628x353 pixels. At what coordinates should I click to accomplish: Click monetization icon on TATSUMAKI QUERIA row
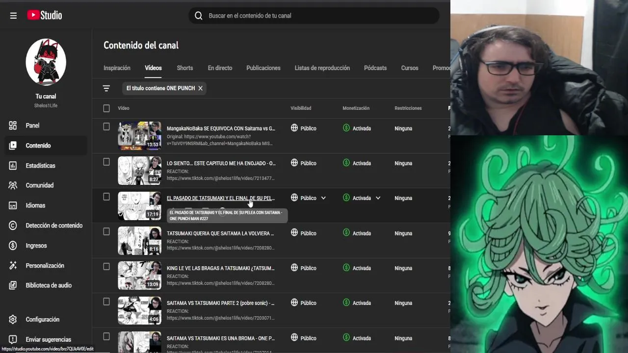click(346, 233)
